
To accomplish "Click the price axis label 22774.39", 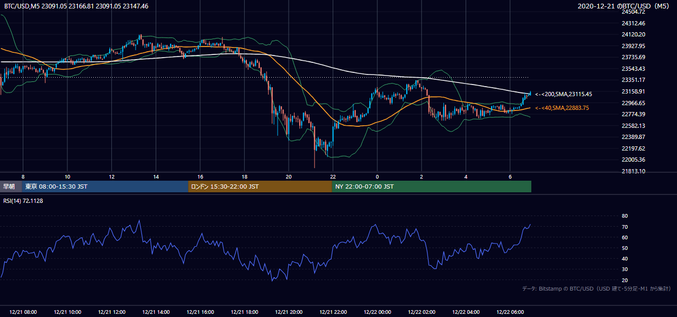I will [633, 114].
